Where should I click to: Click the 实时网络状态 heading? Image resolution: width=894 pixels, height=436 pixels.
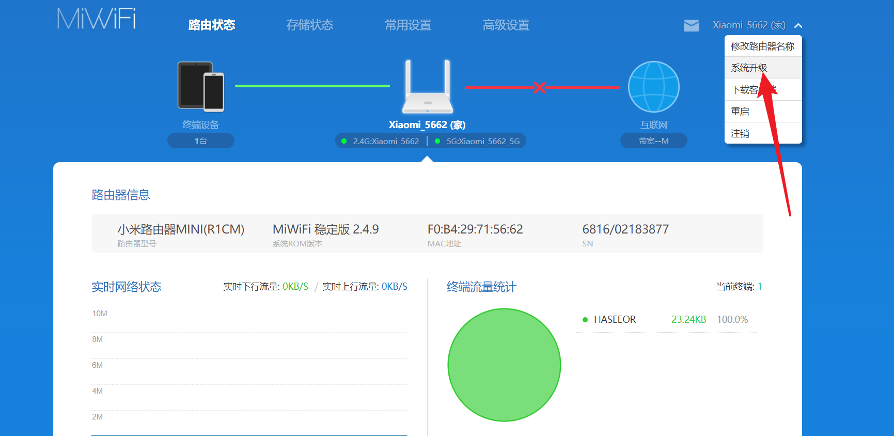coord(127,287)
